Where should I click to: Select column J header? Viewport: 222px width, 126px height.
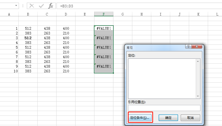tap(180, 14)
